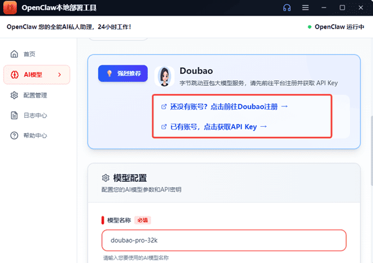The image size is (373, 263).
Task: Follow the 点击前往Doubao注册 link
Action: coord(224,106)
